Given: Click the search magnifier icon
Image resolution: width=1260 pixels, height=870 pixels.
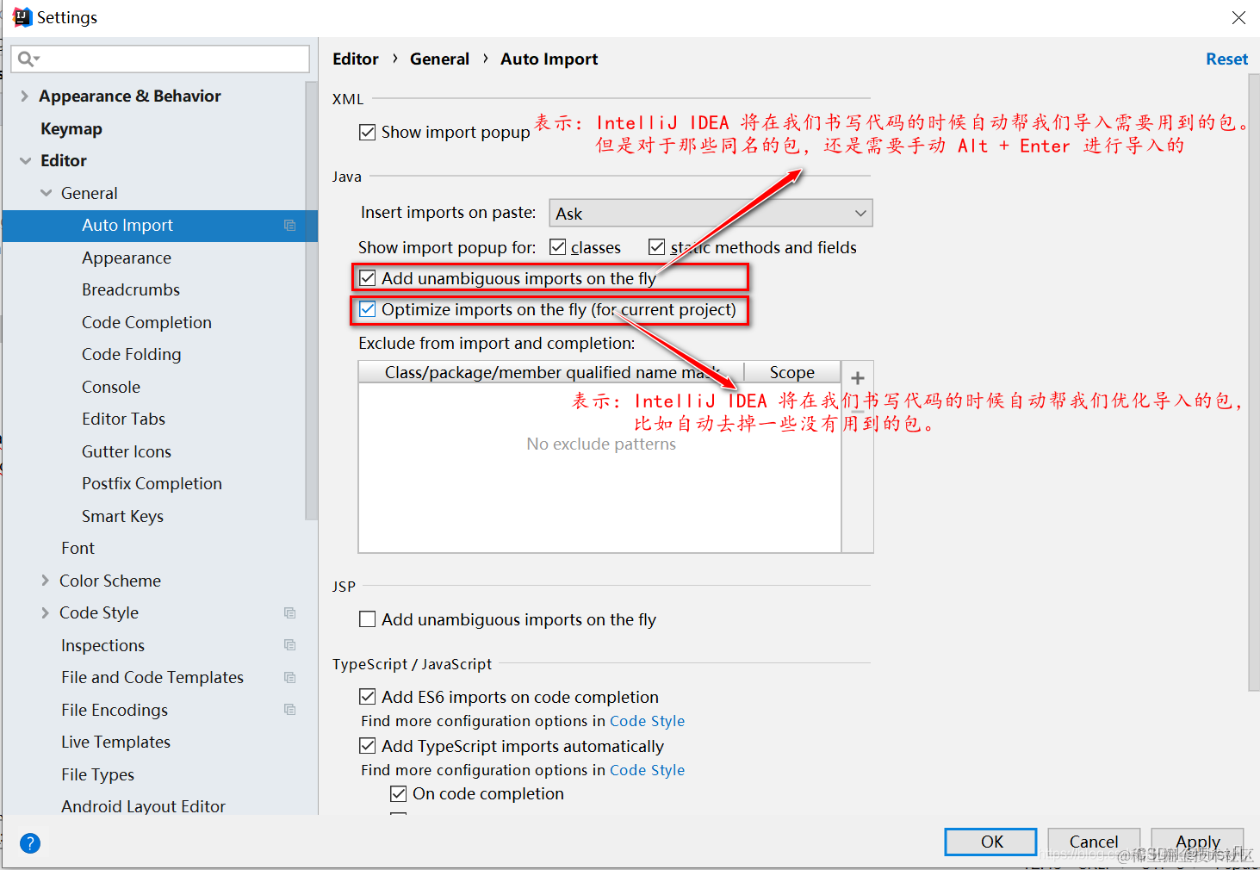Looking at the screenshot, I should tap(27, 59).
